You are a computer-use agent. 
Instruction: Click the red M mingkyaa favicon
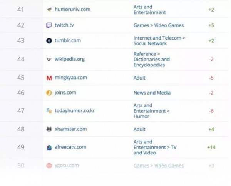[x=49, y=78]
